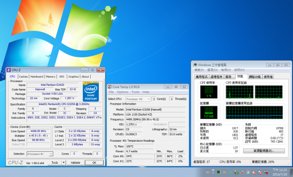Viewport: 293px width, 177px height.
Task: Open the Options menu in Core Temp
Action: [123, 92]
